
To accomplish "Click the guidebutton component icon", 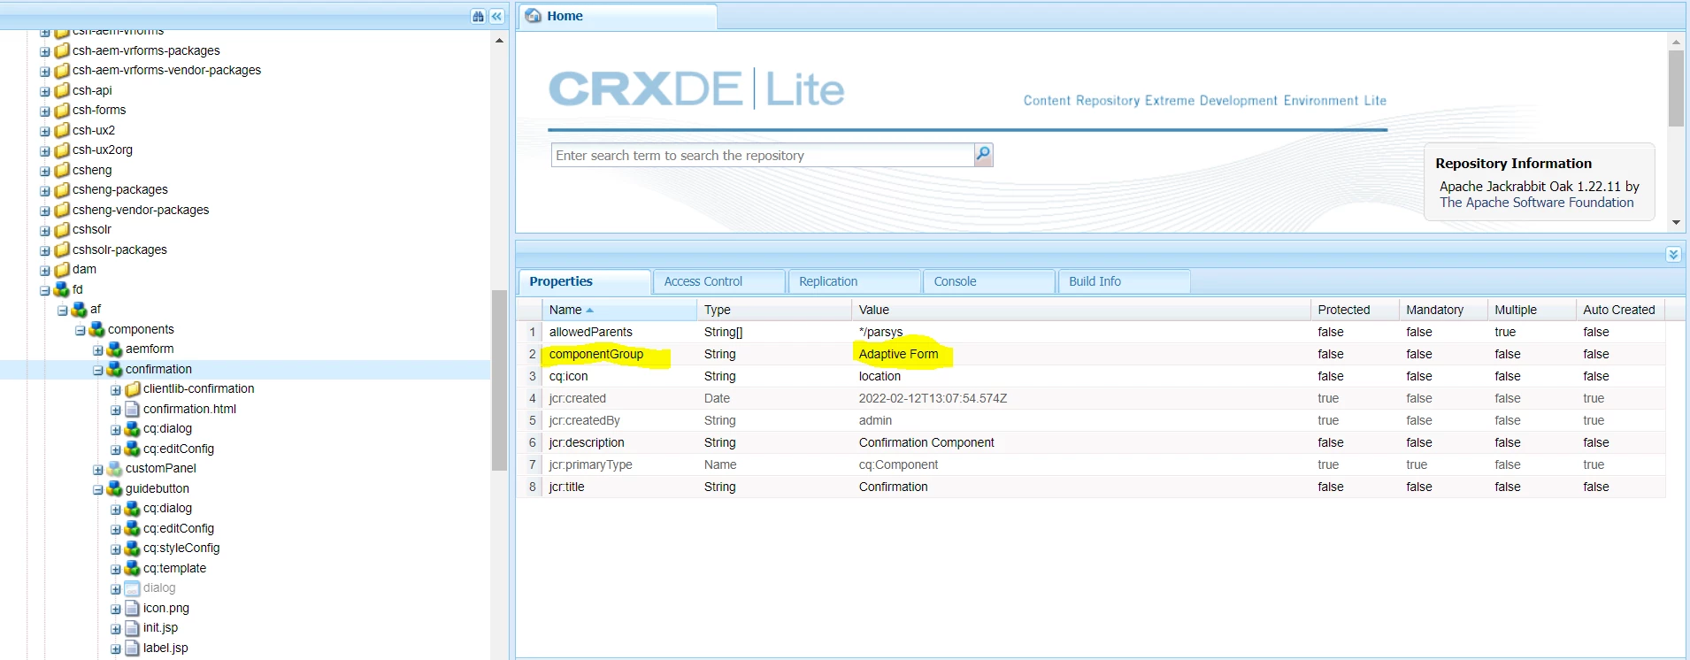I will 115,488.
